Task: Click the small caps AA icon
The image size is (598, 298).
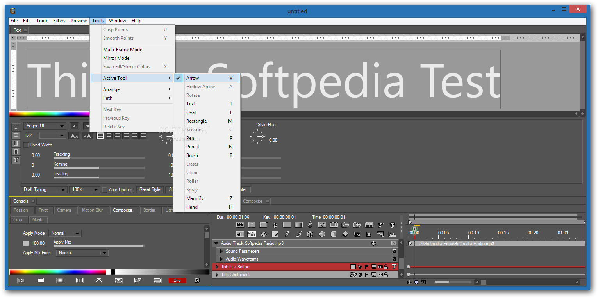Action: [74, 136]
